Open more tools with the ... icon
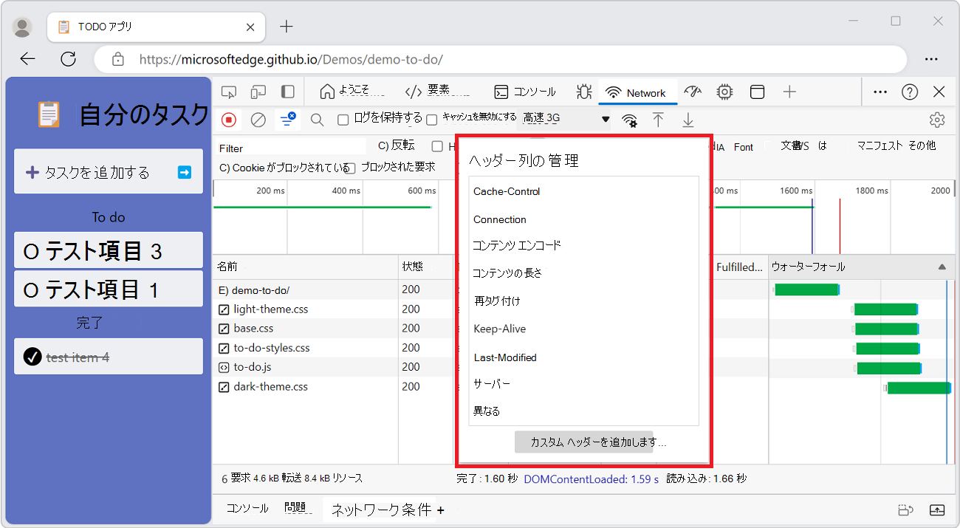Image resolution: width=960 pixels, height=528 pixels. (880, 92)
